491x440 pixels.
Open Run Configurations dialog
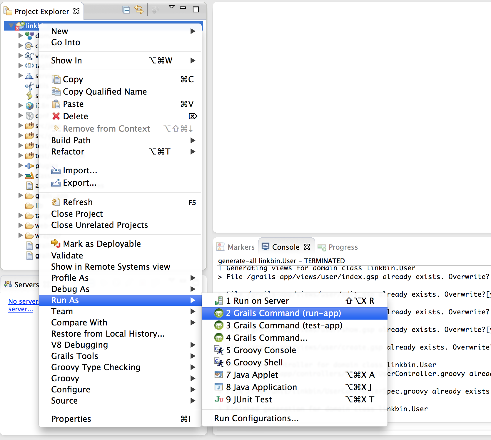pos(256,418)
